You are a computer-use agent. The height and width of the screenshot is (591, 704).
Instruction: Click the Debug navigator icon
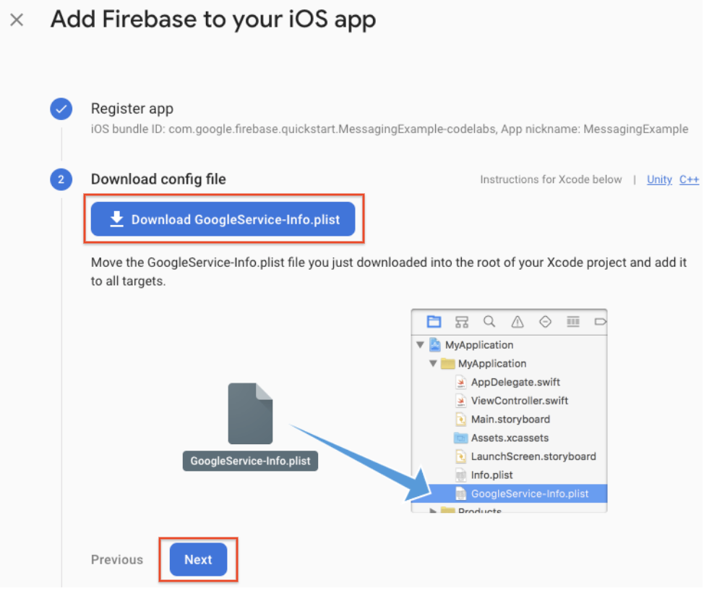click(573, 322)
